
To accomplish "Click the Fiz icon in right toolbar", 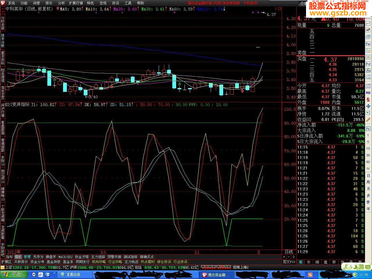I will pos(368,64).
